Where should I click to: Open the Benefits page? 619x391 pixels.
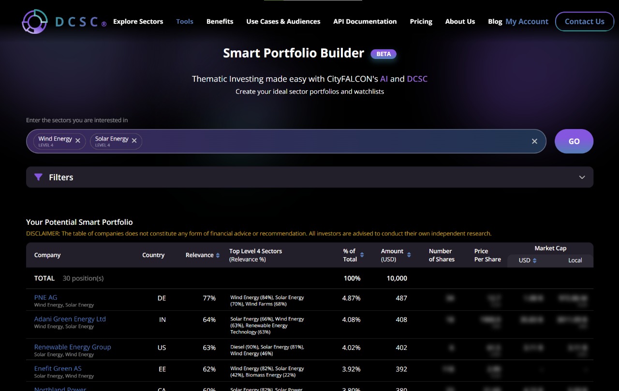220,21
